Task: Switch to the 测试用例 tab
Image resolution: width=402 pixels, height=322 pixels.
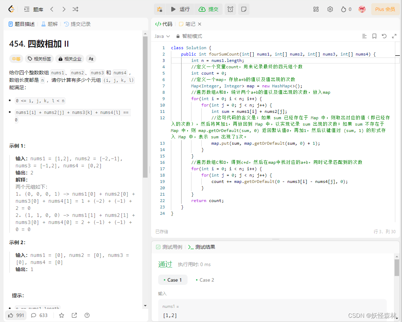Action: click(x=169, y=247)
